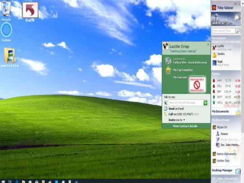Click the 'Send an Instant Message' field
This screenshot has height=183, width=244.
click(186, 103)
